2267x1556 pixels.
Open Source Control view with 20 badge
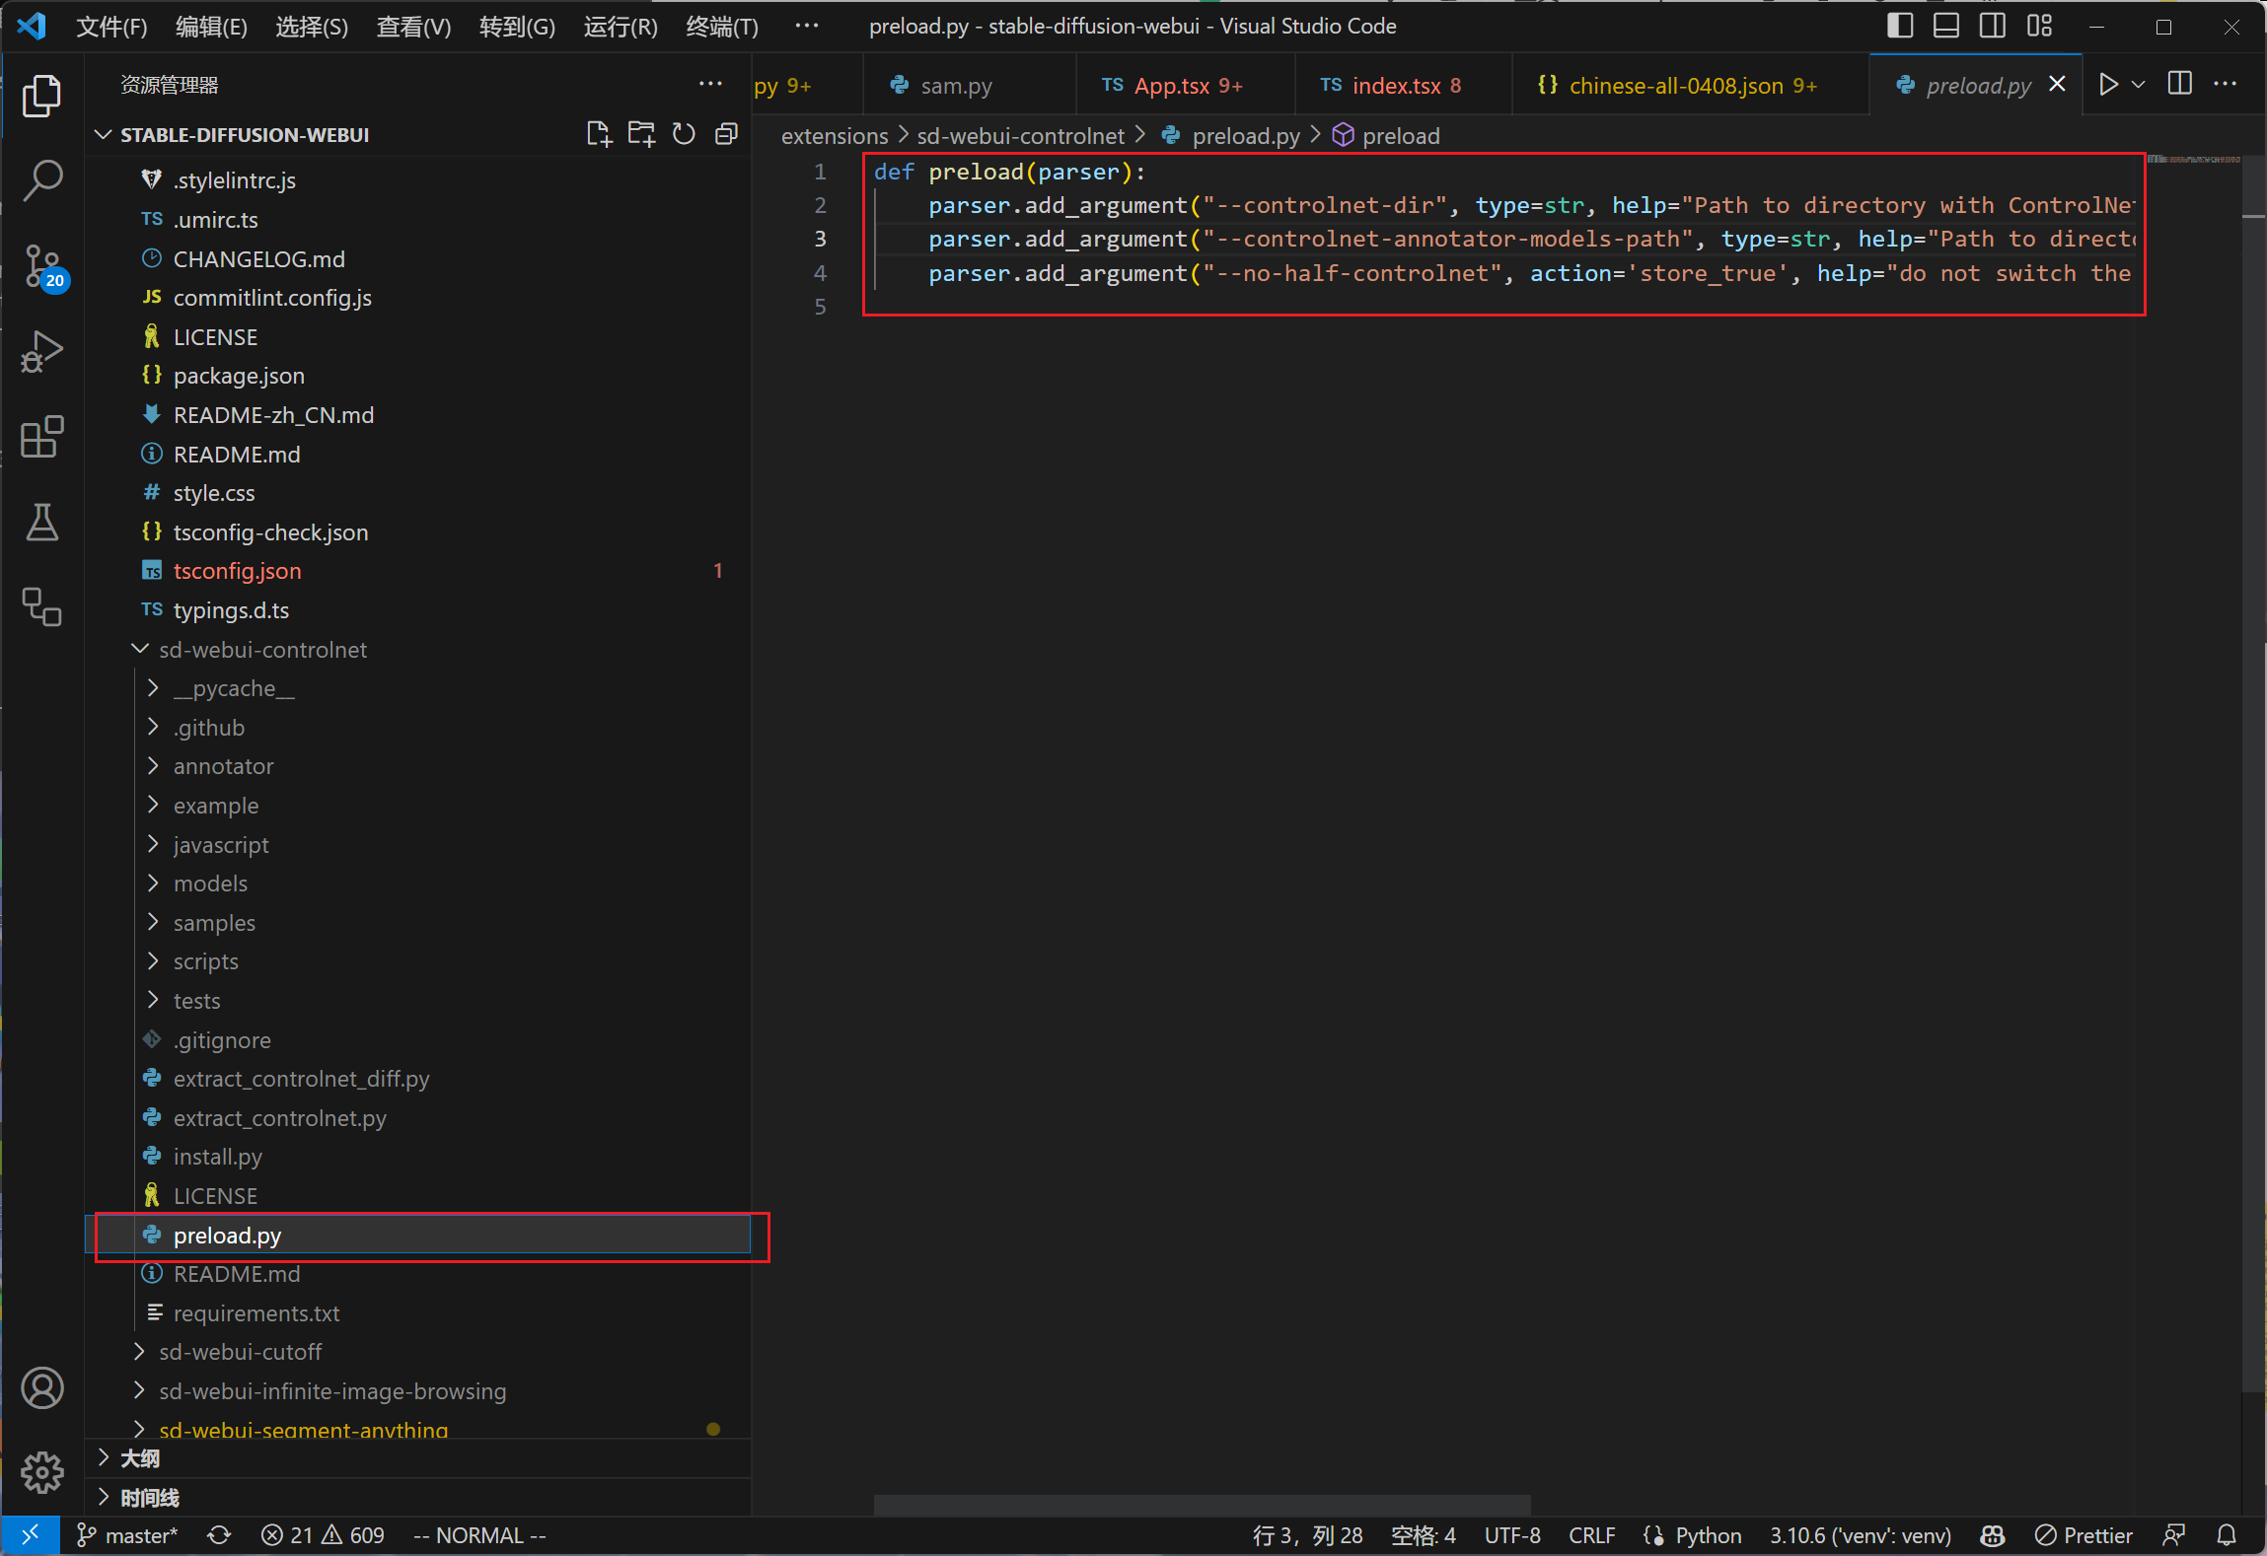coord(42,265)
